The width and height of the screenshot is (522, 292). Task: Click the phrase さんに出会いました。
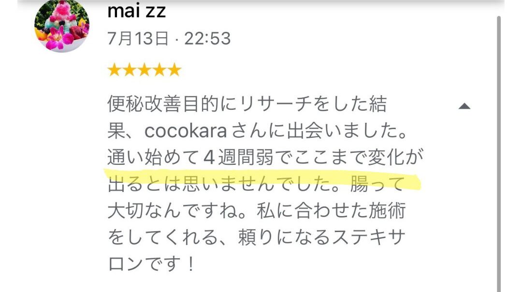319,131
